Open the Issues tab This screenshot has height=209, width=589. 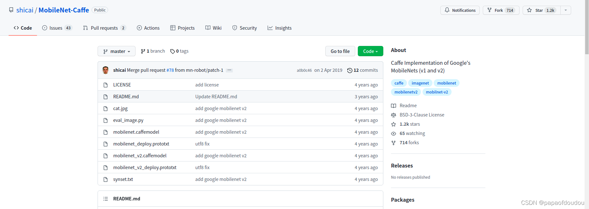pos(57,28)
